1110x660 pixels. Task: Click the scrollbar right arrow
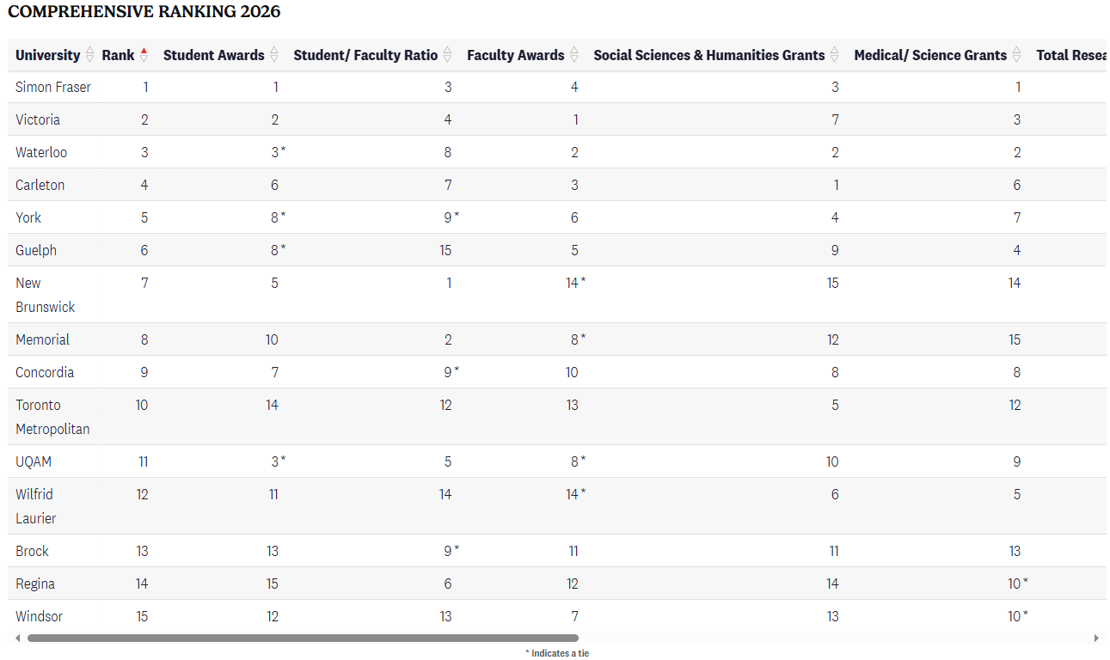point(1096,639)
